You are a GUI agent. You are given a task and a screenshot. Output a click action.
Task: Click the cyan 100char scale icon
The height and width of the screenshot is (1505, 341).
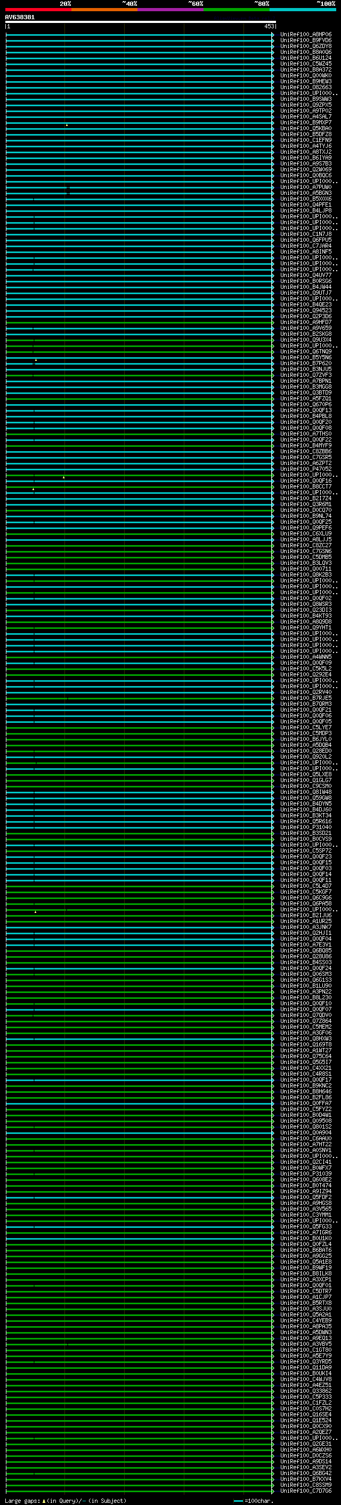click(238, 1501)
